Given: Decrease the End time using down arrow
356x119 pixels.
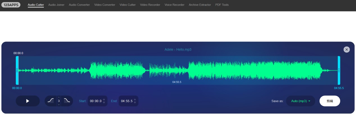Looking at the screenshot, I should 135,103.
